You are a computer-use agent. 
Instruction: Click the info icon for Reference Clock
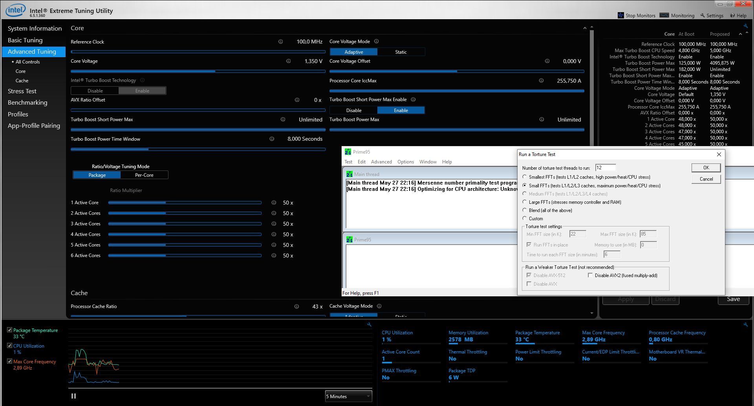point(280,42)
